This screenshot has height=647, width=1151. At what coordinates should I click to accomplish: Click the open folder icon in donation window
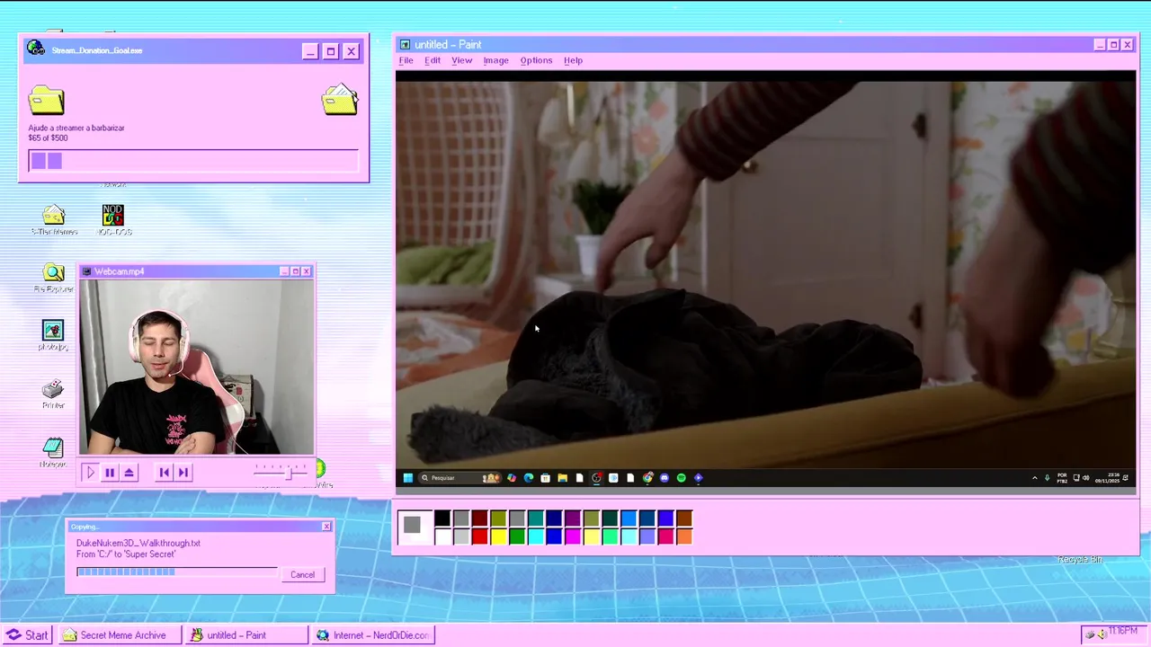coord(340,100)
